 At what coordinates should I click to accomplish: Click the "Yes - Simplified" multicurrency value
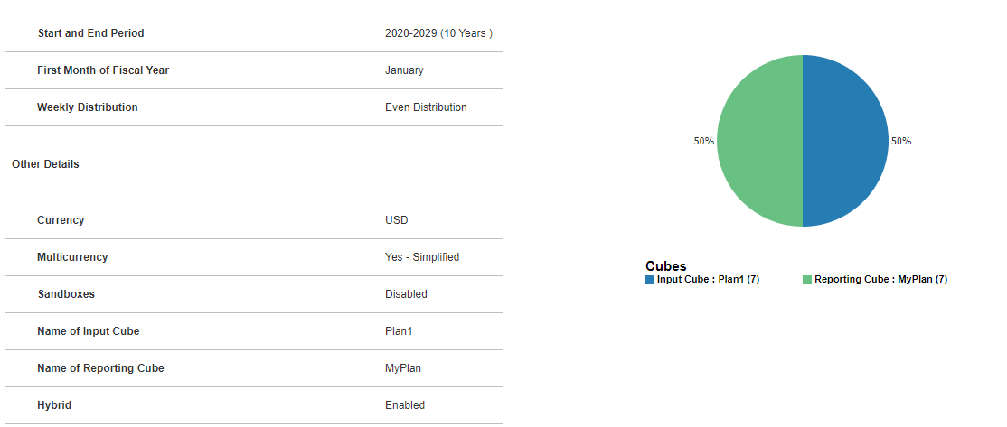tap(422, 257)
